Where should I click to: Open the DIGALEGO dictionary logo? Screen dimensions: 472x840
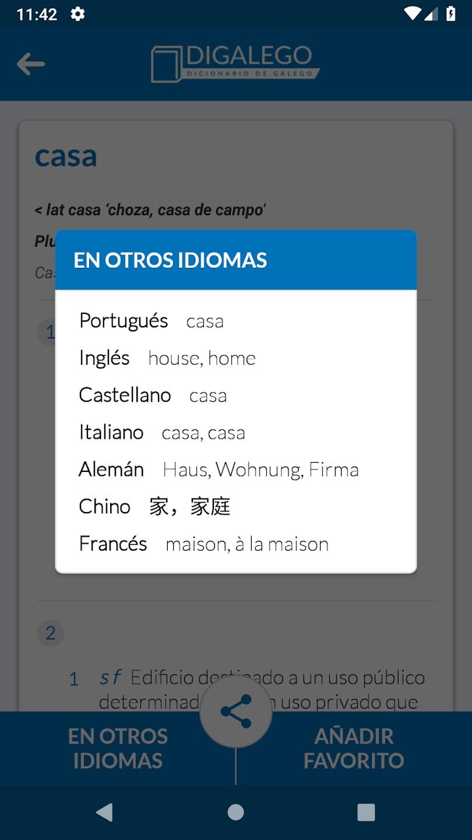(235, 61)
